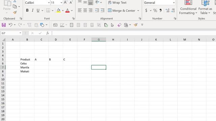Screen dimensions: 216x121
Task: Click Decrease Font Size icon
Action: point(71,2)
